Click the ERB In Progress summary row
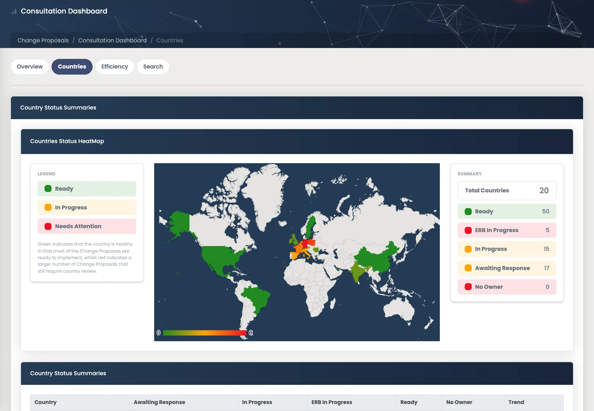 pos(507,230)
